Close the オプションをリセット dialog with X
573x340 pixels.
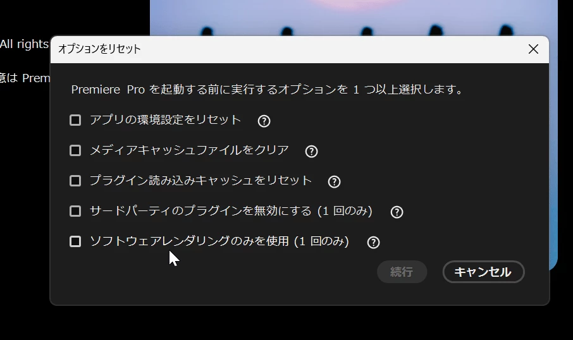tap(533, 49)
